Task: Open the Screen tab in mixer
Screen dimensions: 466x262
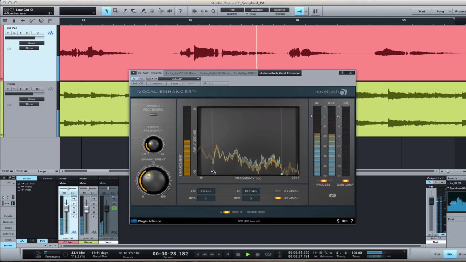Action: (x=27, y=178)
